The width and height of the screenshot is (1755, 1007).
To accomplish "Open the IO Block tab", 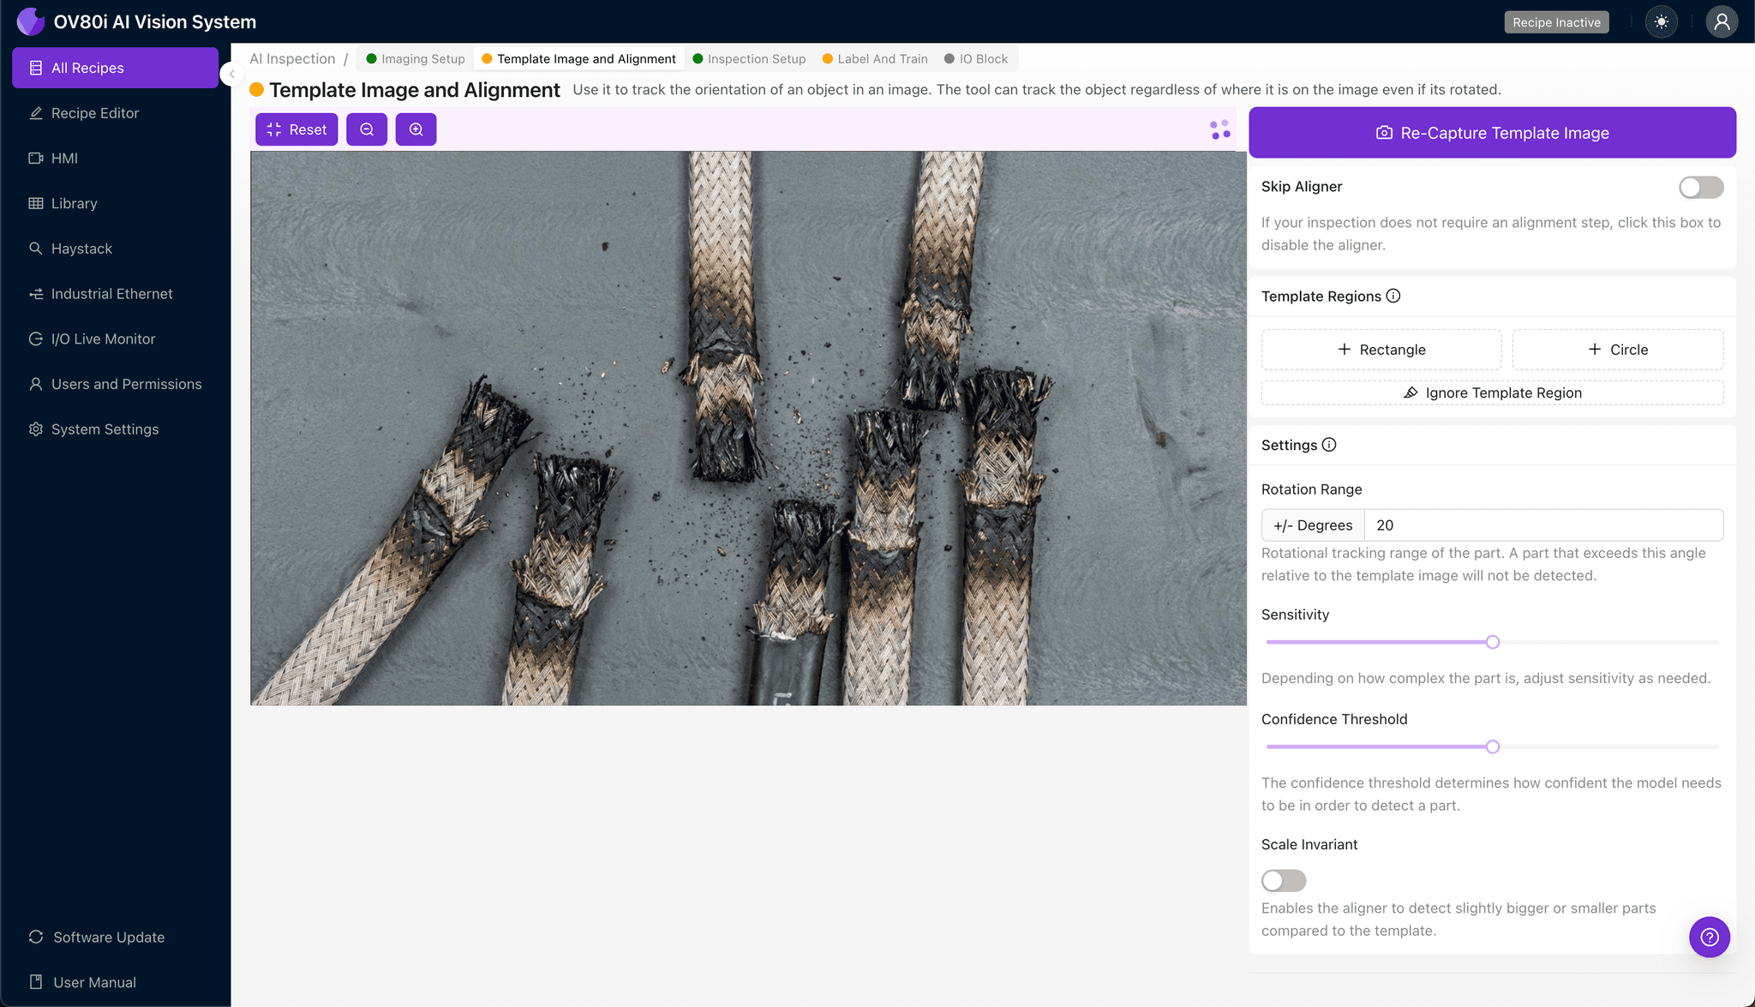I will click(x=976, y=59).
